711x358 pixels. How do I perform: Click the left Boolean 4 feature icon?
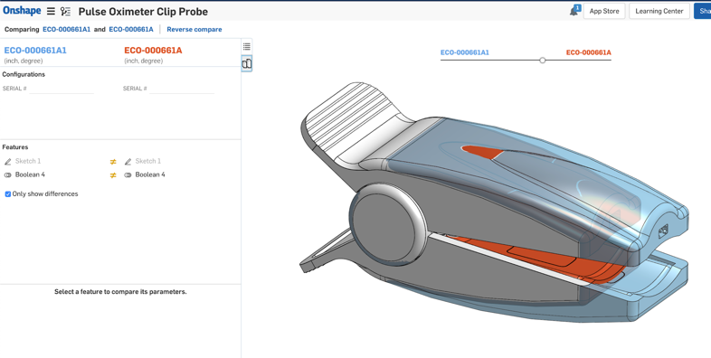(x=8, y=174)
